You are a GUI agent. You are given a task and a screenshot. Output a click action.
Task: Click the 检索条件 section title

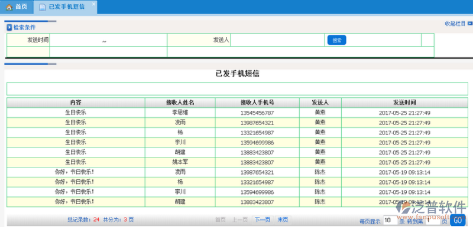coord(24,27)
